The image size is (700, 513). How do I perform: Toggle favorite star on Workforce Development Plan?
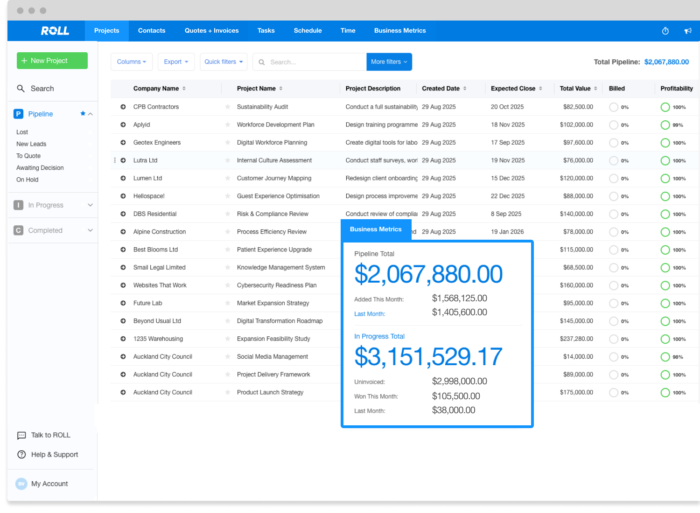point(228,125)
